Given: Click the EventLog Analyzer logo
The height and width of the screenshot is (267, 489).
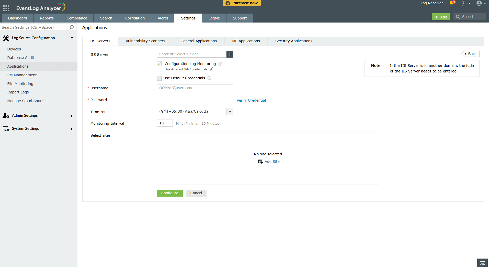Looking at the screenshot, I should click(41, 7).
